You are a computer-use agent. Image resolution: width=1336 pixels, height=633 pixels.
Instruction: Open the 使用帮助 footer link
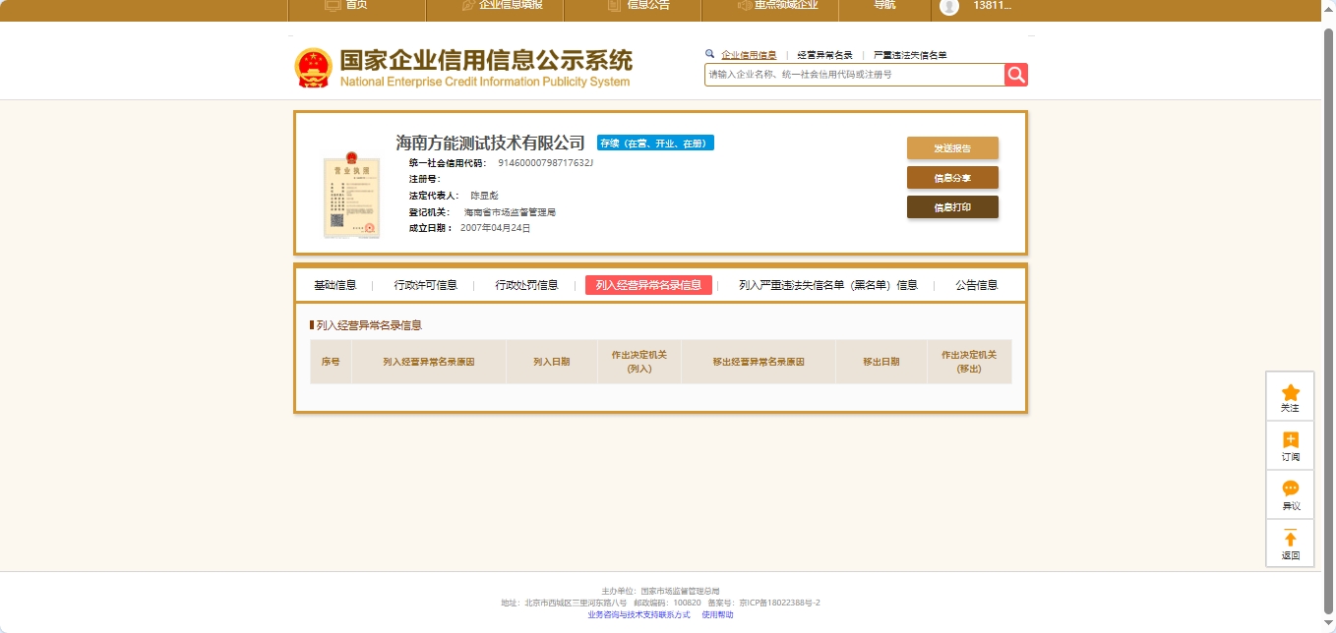tap(717, 614)
